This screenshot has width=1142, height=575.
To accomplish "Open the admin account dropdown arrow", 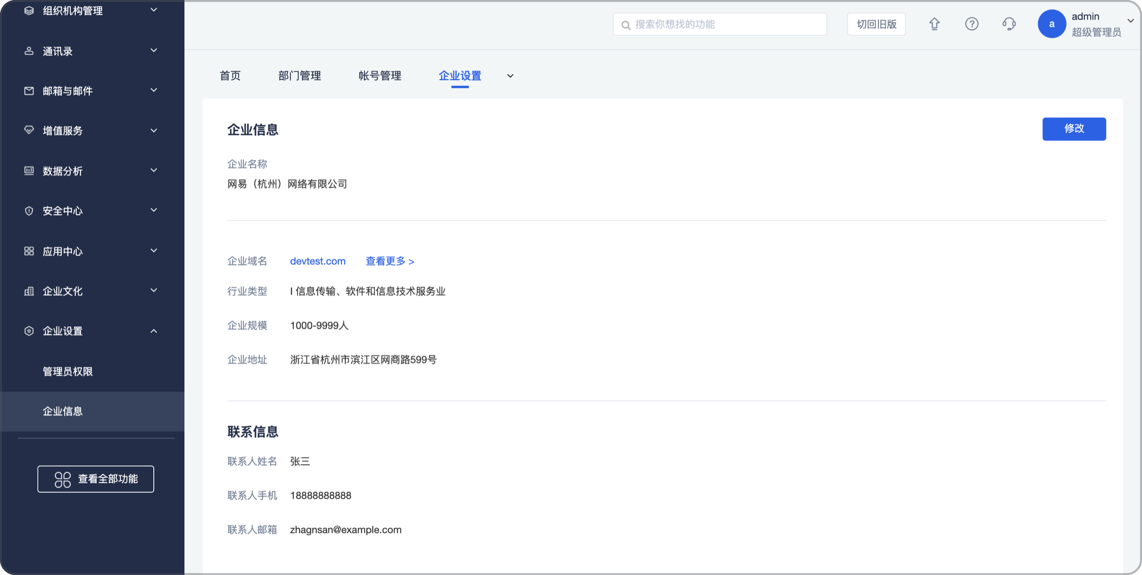I will click(1131, 21).
